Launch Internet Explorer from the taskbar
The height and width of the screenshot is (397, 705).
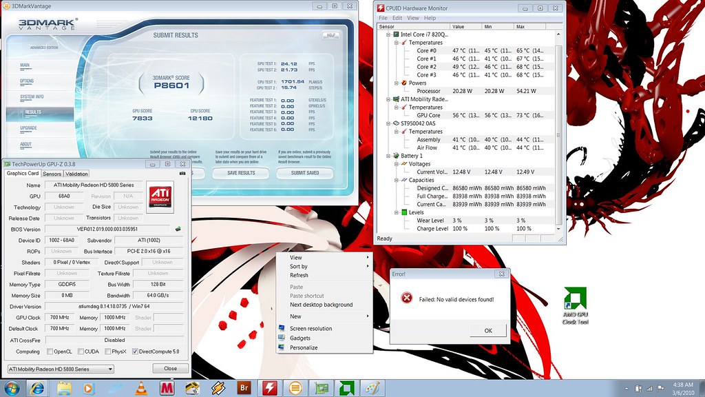[x=38, y=387]
